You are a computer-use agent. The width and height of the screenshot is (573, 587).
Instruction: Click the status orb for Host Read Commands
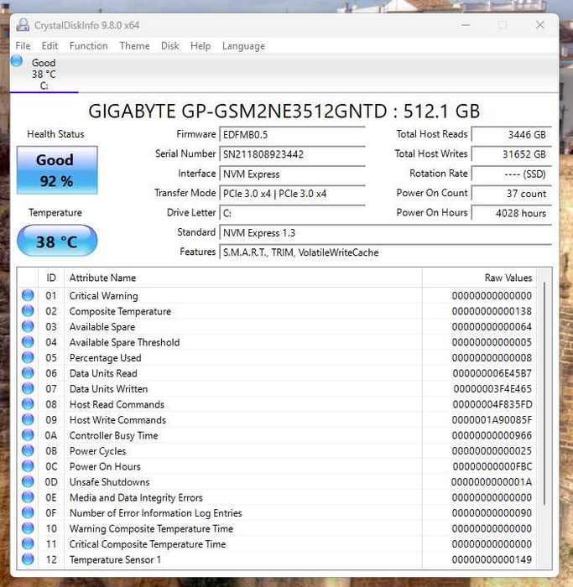click(x=28, y=404)
